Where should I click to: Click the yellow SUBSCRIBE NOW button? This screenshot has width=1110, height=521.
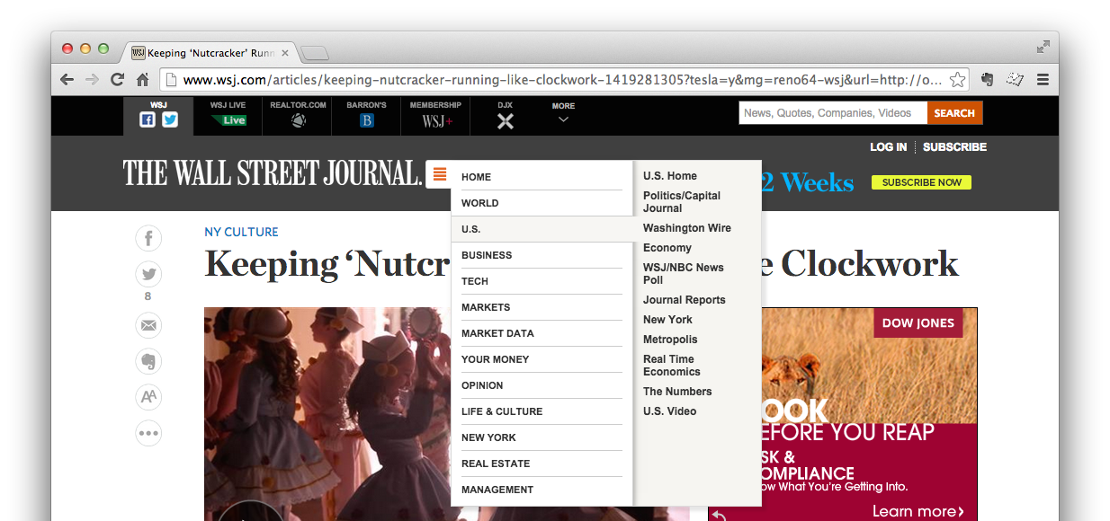point(920,181)
